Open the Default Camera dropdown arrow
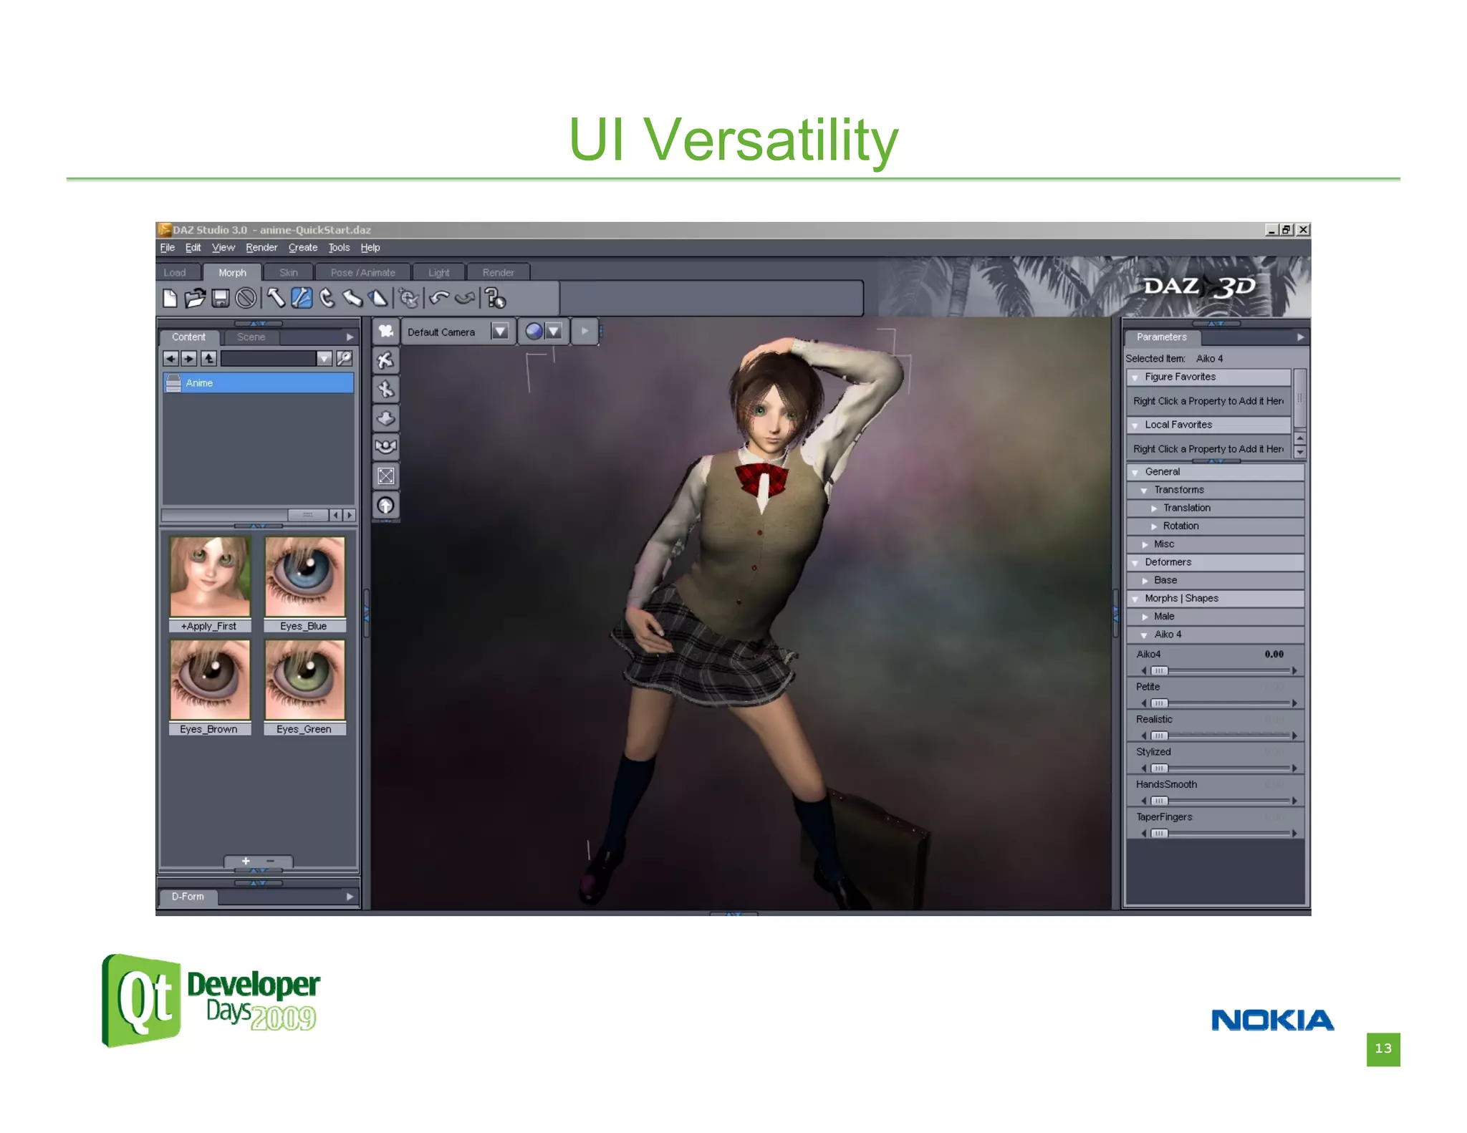The height and width of the screenshot is (1133, 1467). [500, 332]
